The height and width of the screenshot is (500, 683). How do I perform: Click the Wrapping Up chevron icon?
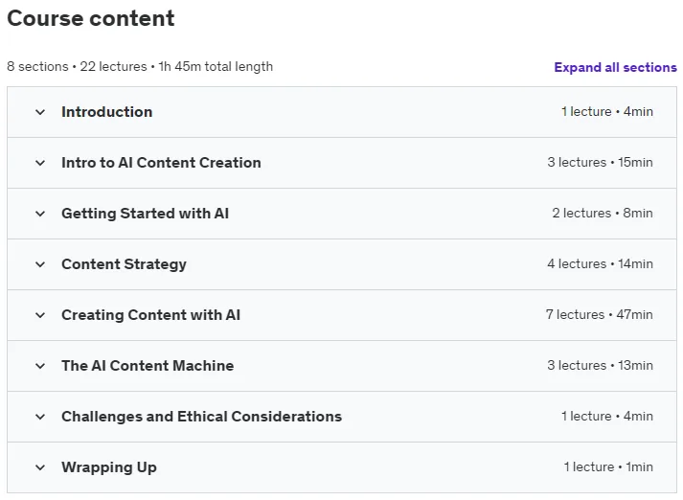point(40,467)
